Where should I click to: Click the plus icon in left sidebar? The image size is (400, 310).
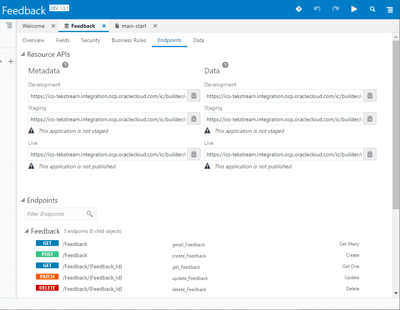(x=11, y=61)
